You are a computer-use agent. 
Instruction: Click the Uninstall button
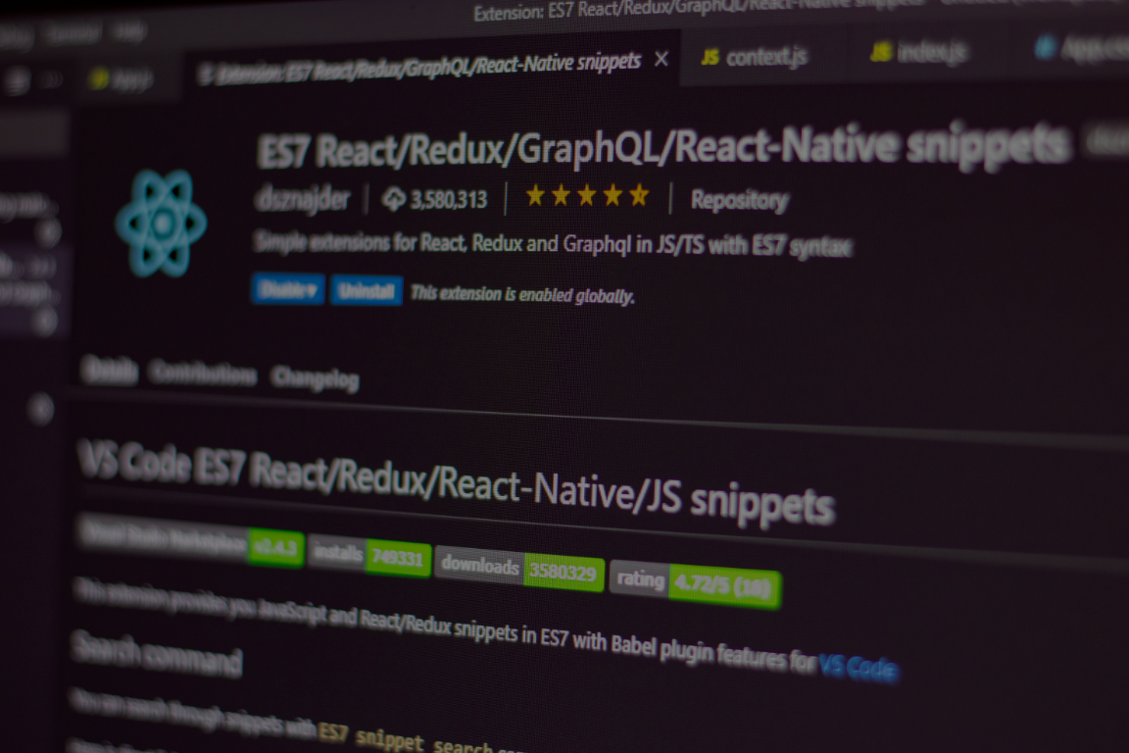367,291
